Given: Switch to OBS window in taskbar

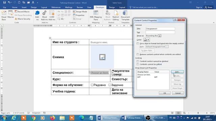Looking at the screenshot, I should (x=155, y=118).
